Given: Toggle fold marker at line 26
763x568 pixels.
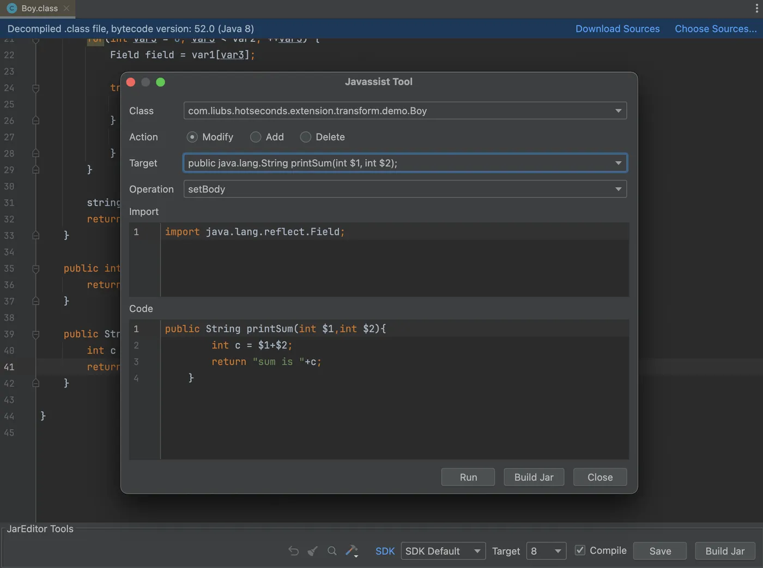Looking at the screenshot, I should (x=35, y=120).
